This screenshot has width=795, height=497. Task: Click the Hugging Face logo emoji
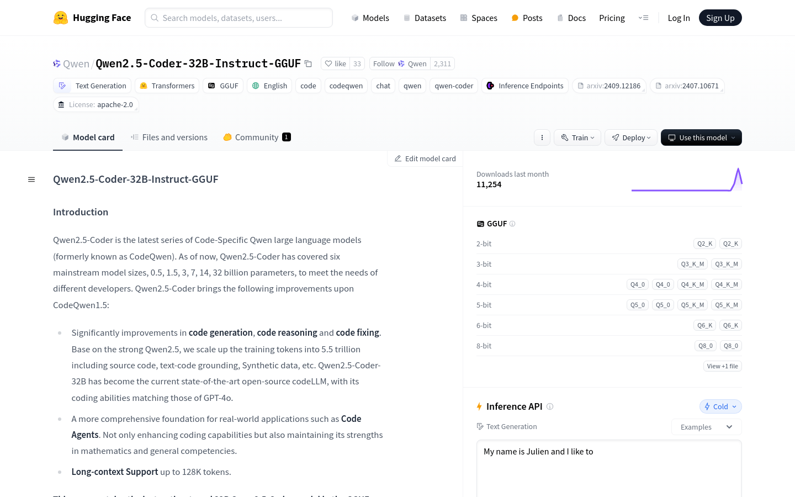(x=61, y=18)
